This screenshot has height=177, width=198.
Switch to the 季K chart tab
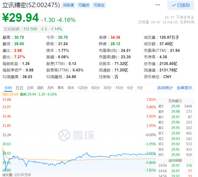[61, 88]
